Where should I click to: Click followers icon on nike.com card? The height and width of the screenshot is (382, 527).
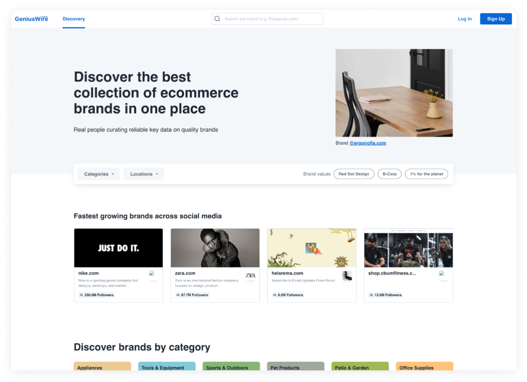[x=81, y=295]
